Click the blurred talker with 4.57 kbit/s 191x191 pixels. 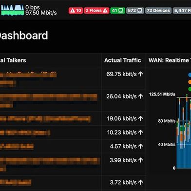[17, 147]
